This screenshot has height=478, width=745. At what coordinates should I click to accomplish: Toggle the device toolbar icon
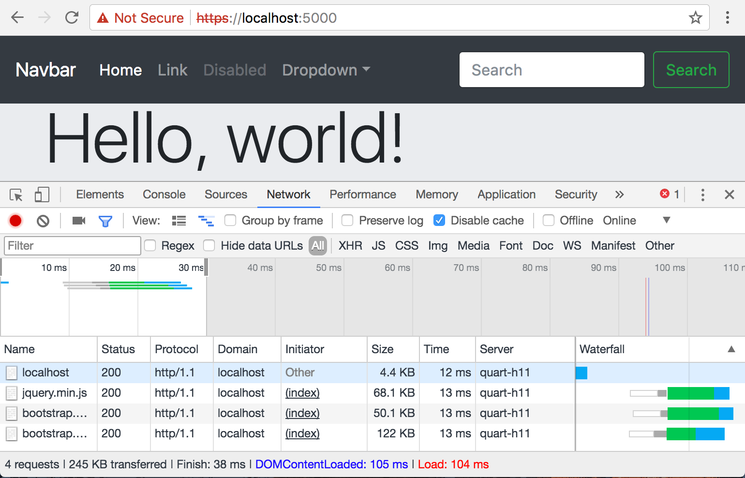pyautogui.click(x=42, y=194)
